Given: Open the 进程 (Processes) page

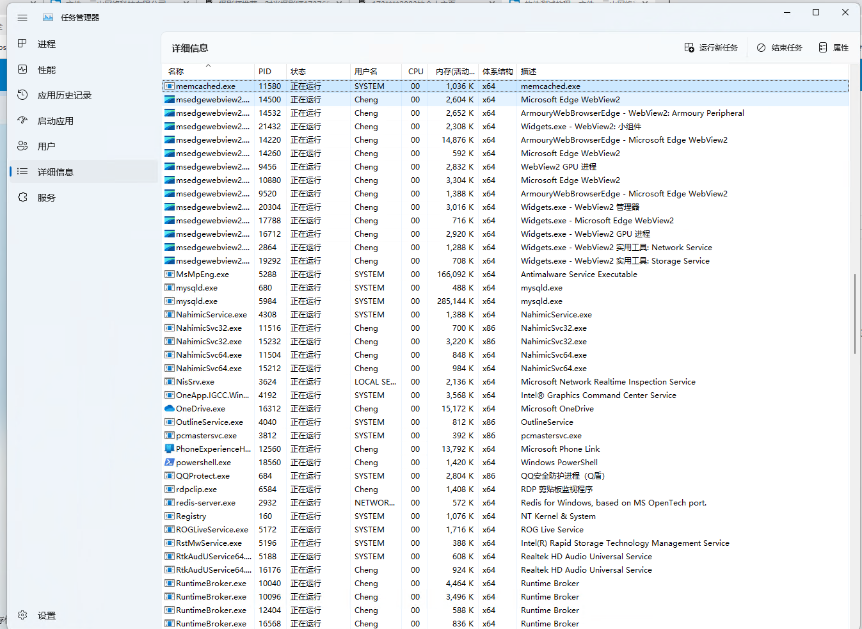Looking at the screenshot, I should (x=47, y=44).
